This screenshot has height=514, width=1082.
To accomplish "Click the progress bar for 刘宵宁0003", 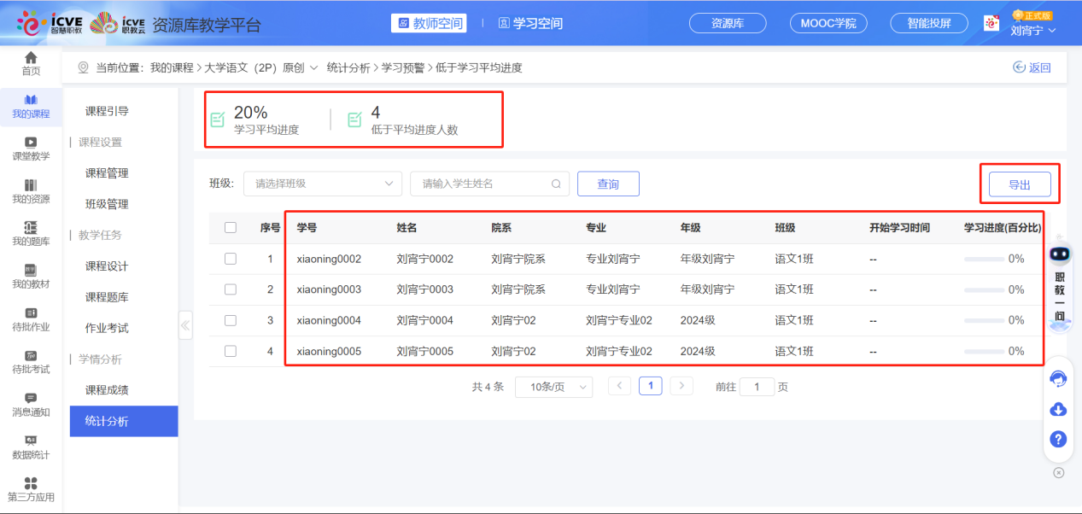I will (x=985, y=289).
